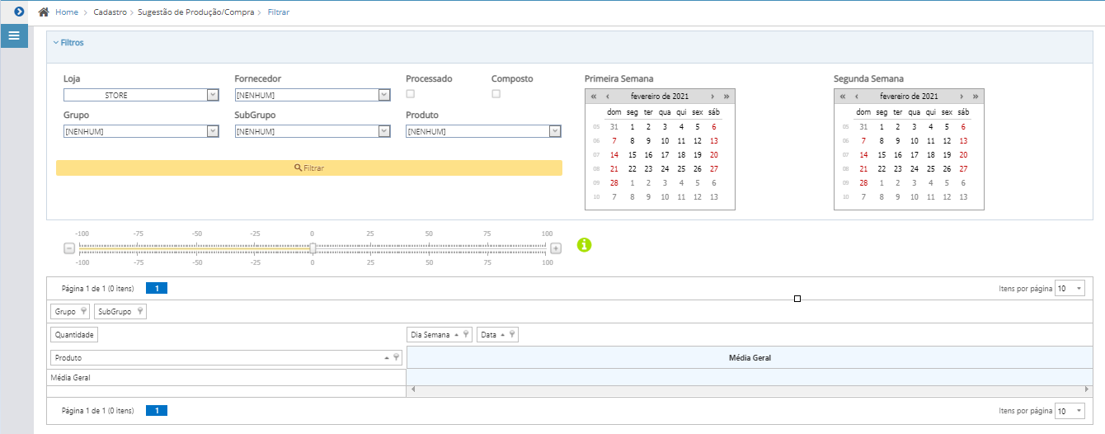Click slider track at the -50 mark

pyautogui.click(x=196, y=248)
